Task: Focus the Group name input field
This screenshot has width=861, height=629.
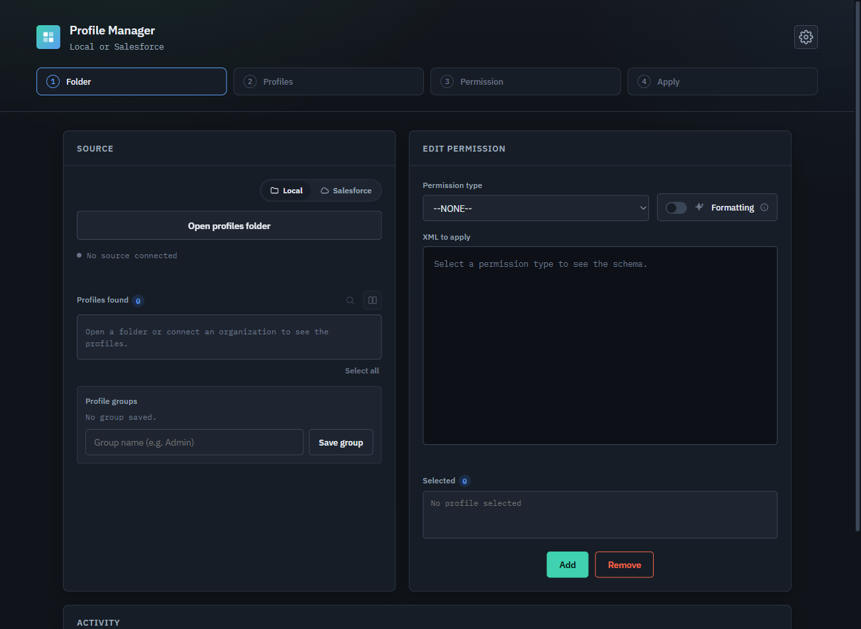Action: (x=194, y=442)
